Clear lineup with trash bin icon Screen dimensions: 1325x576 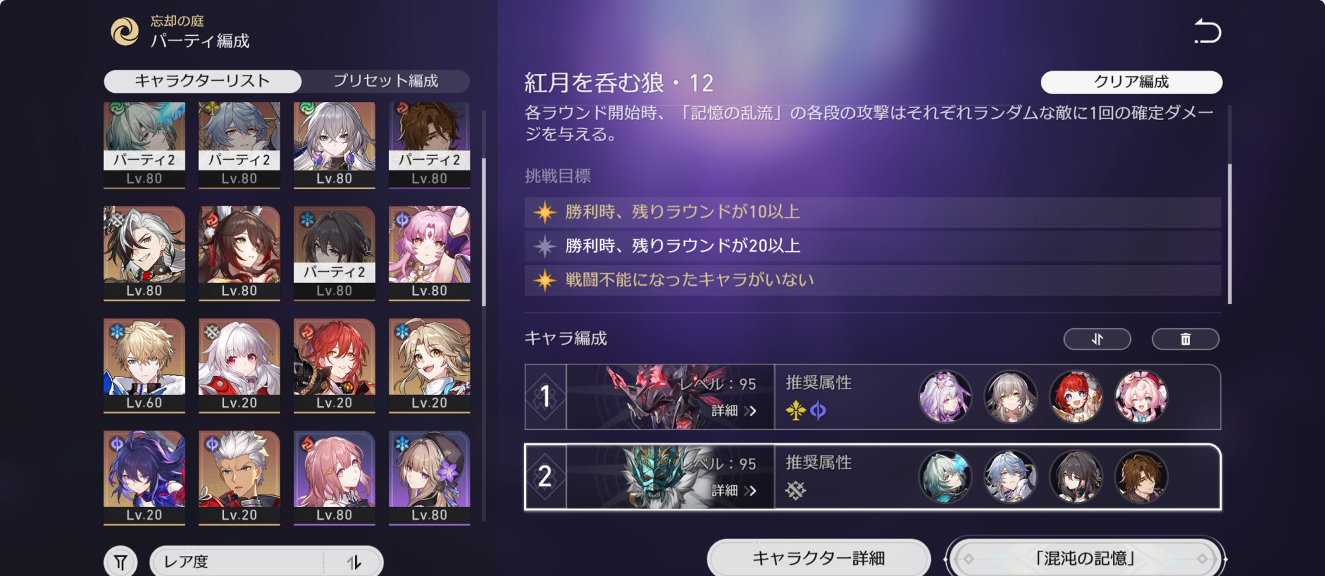coord(1185,339)
